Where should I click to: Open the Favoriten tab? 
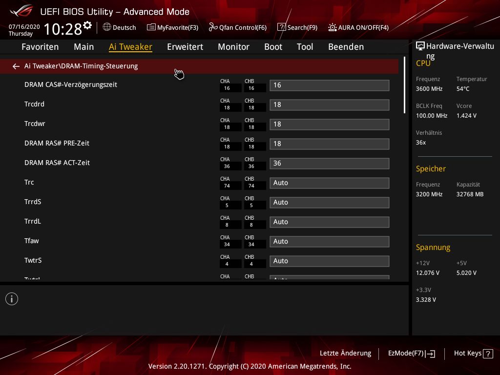40,47
